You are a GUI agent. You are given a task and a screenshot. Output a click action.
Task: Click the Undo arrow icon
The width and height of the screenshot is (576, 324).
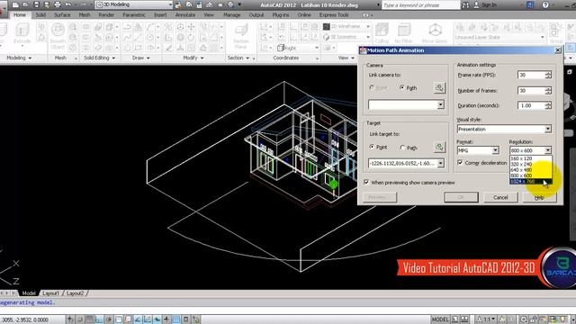coord(68,4)
